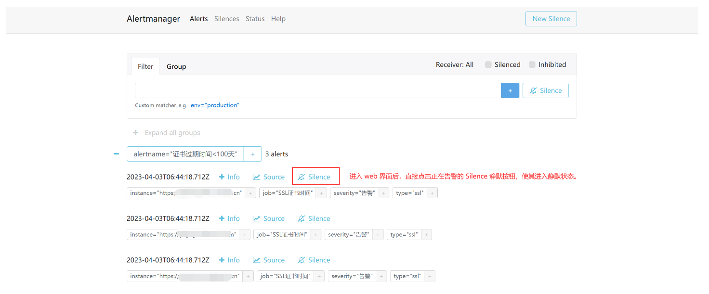Open the Help link in navbar
The width and height of the screenshot is (709, 294).
coord(278,19)
